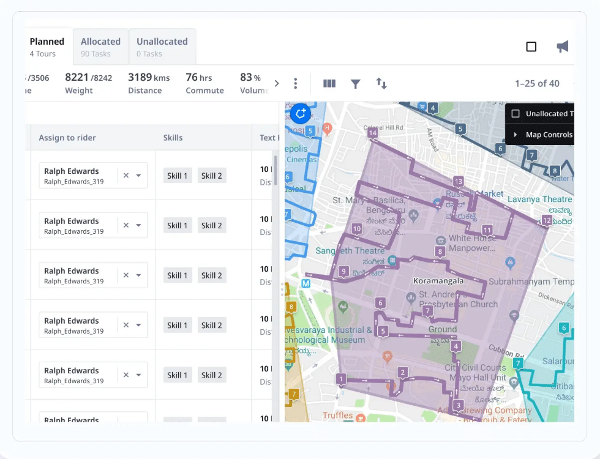Screen dimensions: 600x459
Task: Click the Skill 2 chip in the second row
Action: (212, 225)
